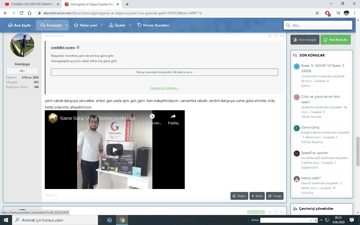Open the cemilalkis yazmış quote link
Screen dimensions: 360x225
click(63, 47)
